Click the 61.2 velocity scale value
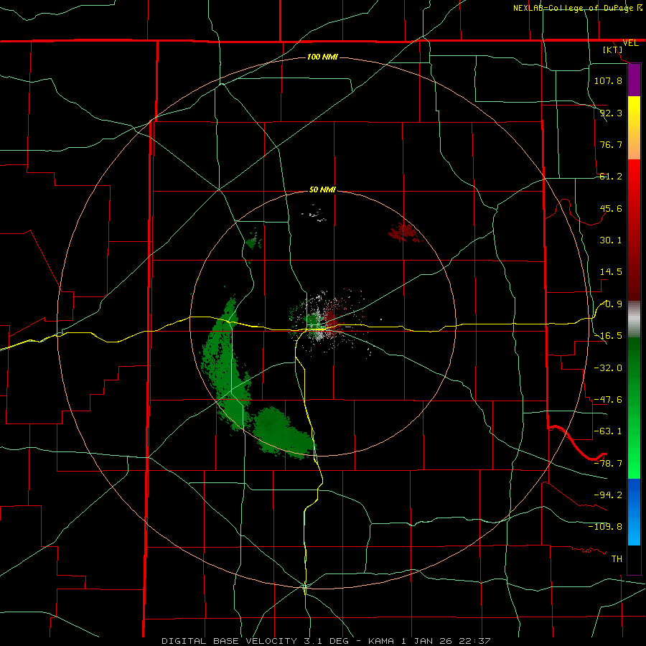This screenshot has height=646, width=646. (611, 177)
